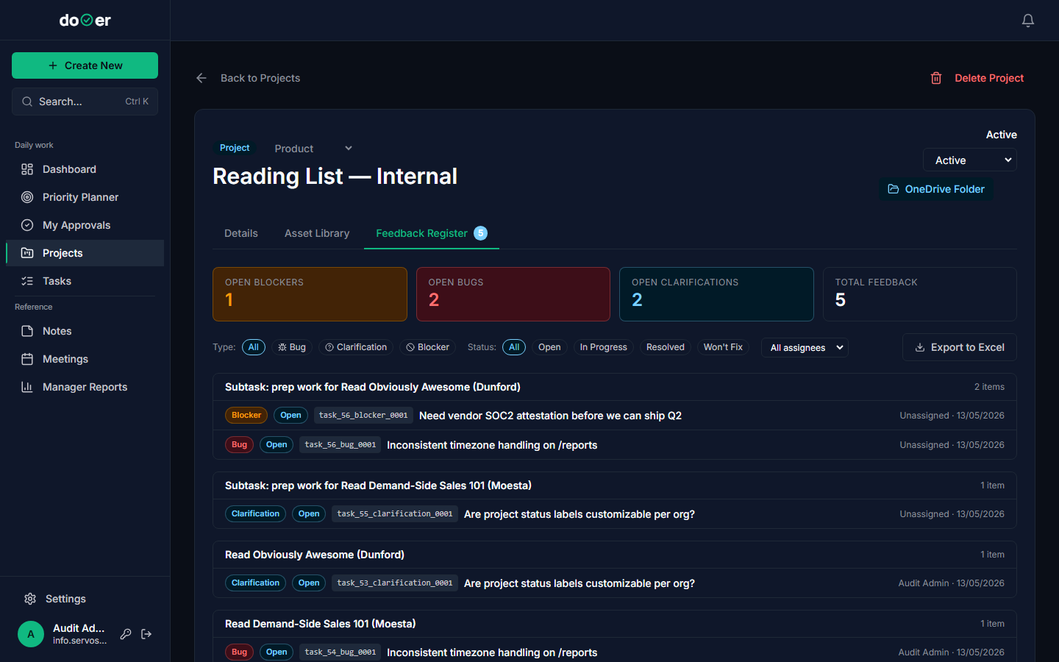Viewport: 1059px width, 662px height.
Task: Click the Priority Planner target icon
Action: coord(27,197)
